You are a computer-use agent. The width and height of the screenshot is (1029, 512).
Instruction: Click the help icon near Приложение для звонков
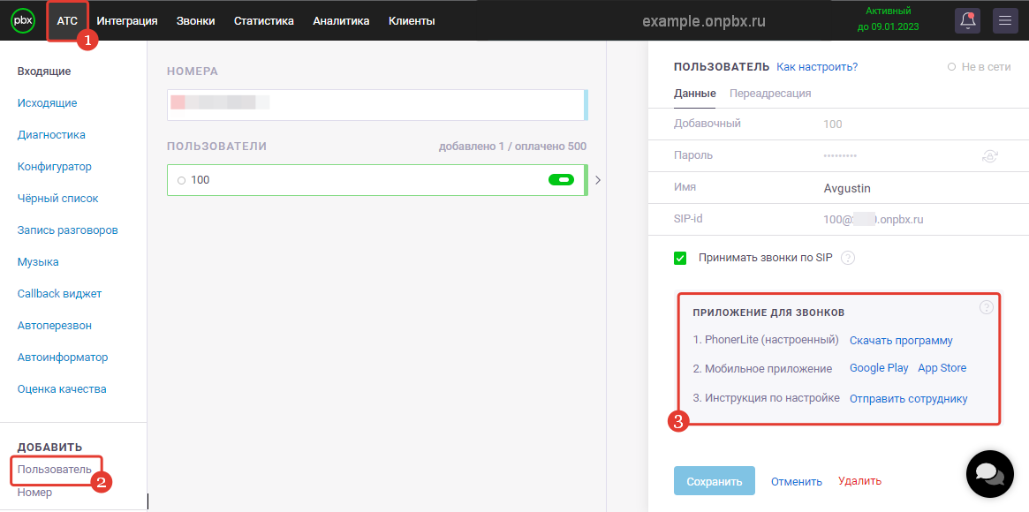pos(987,306)
